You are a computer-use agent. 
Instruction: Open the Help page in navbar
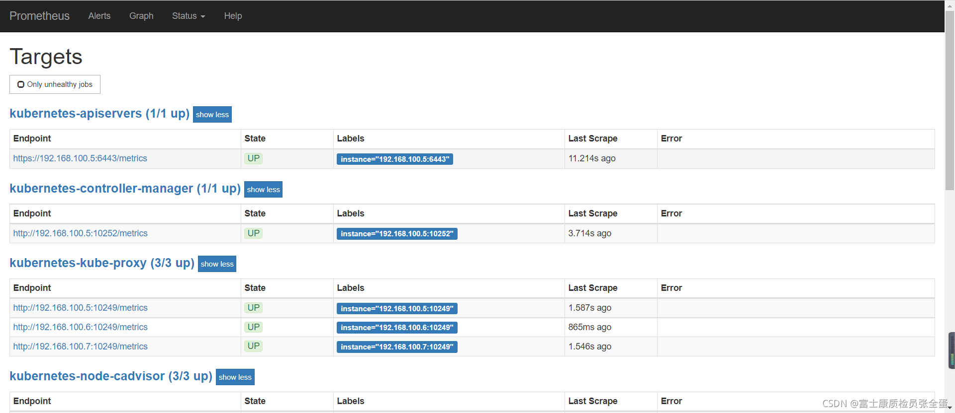tap(233, 16)
